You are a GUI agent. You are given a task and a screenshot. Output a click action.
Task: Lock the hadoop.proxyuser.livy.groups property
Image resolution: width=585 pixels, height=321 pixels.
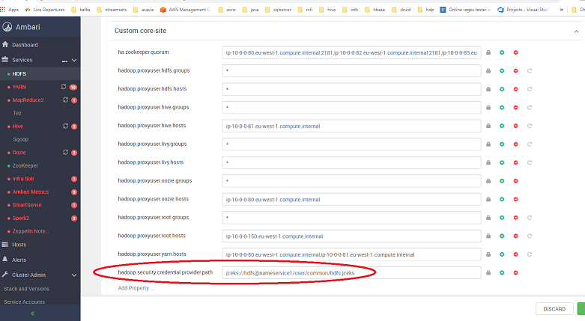(x=488, y=144)
